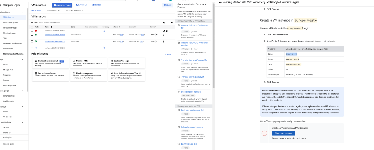
Task: Click green status icon of us-central1-c instance
Action: pyautogui.click(x=36, y=35)
